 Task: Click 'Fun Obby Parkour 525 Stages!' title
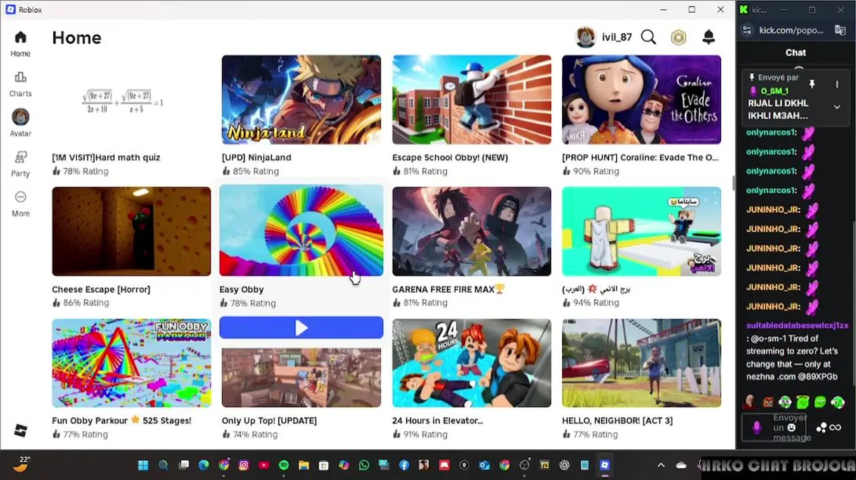pyautogui.click(x=121, y=421)
